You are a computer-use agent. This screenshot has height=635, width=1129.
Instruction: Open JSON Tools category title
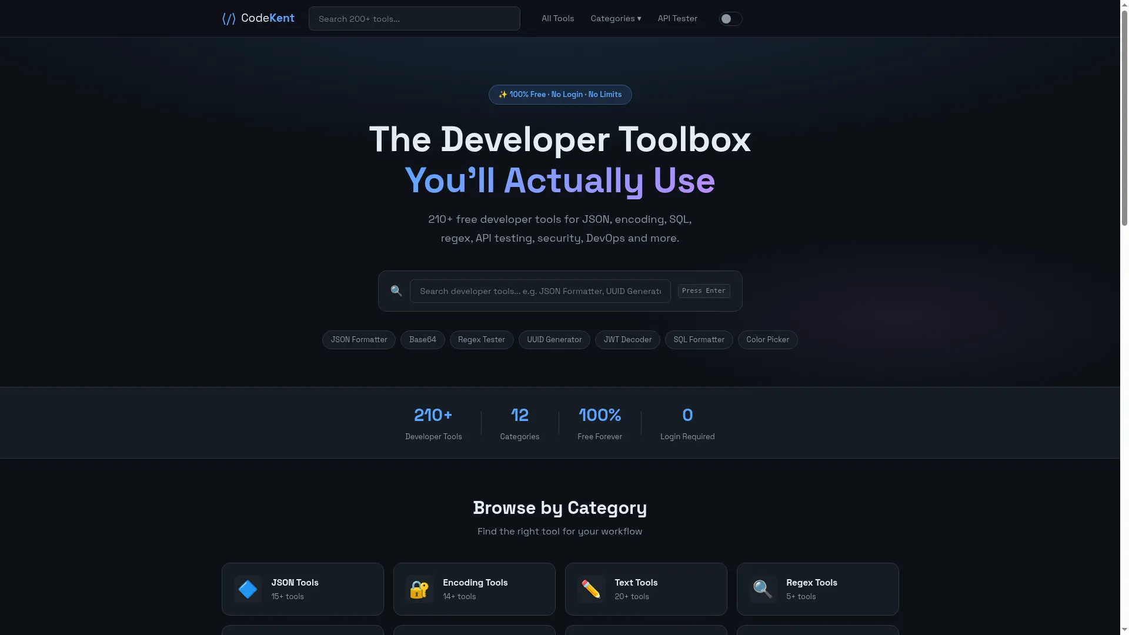[x=295, y=583]
